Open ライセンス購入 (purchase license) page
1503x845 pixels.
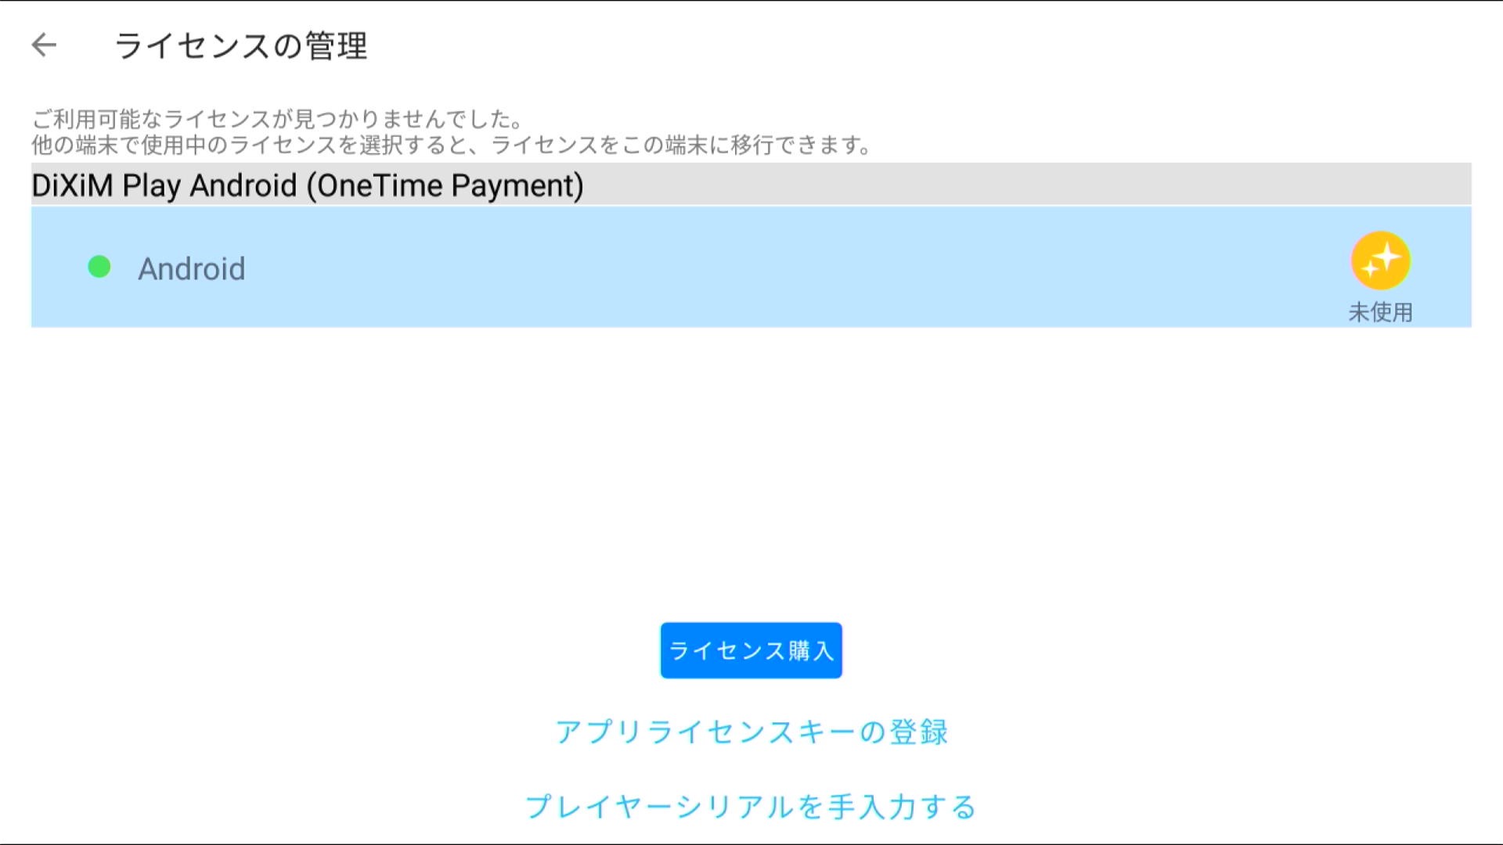751,650
